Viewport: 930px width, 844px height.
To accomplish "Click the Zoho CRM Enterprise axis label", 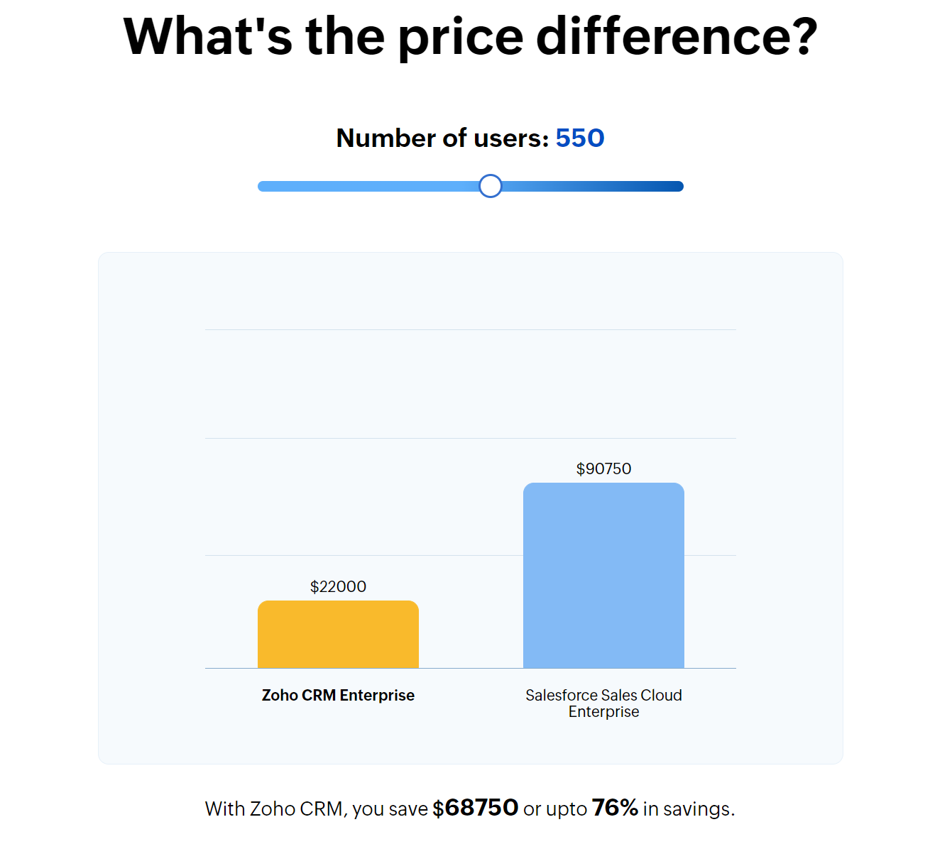I will 338,695.
